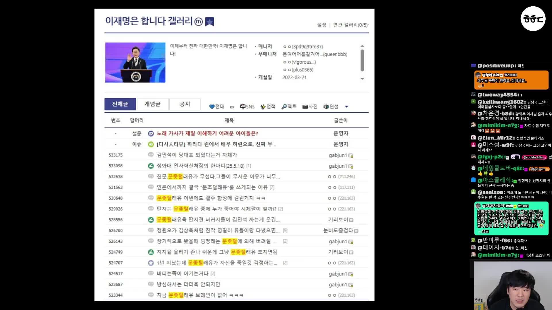The height and width of the screenshot is (310, 552).
Task: Filter by 전대 heart category
Action: pos(217,106)
